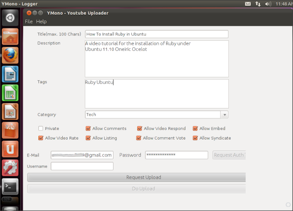The height and width of the screenshot is (211, 293).
Task: Open the Ubuntu Dash home launcher icon
Action: click(10, 18)
